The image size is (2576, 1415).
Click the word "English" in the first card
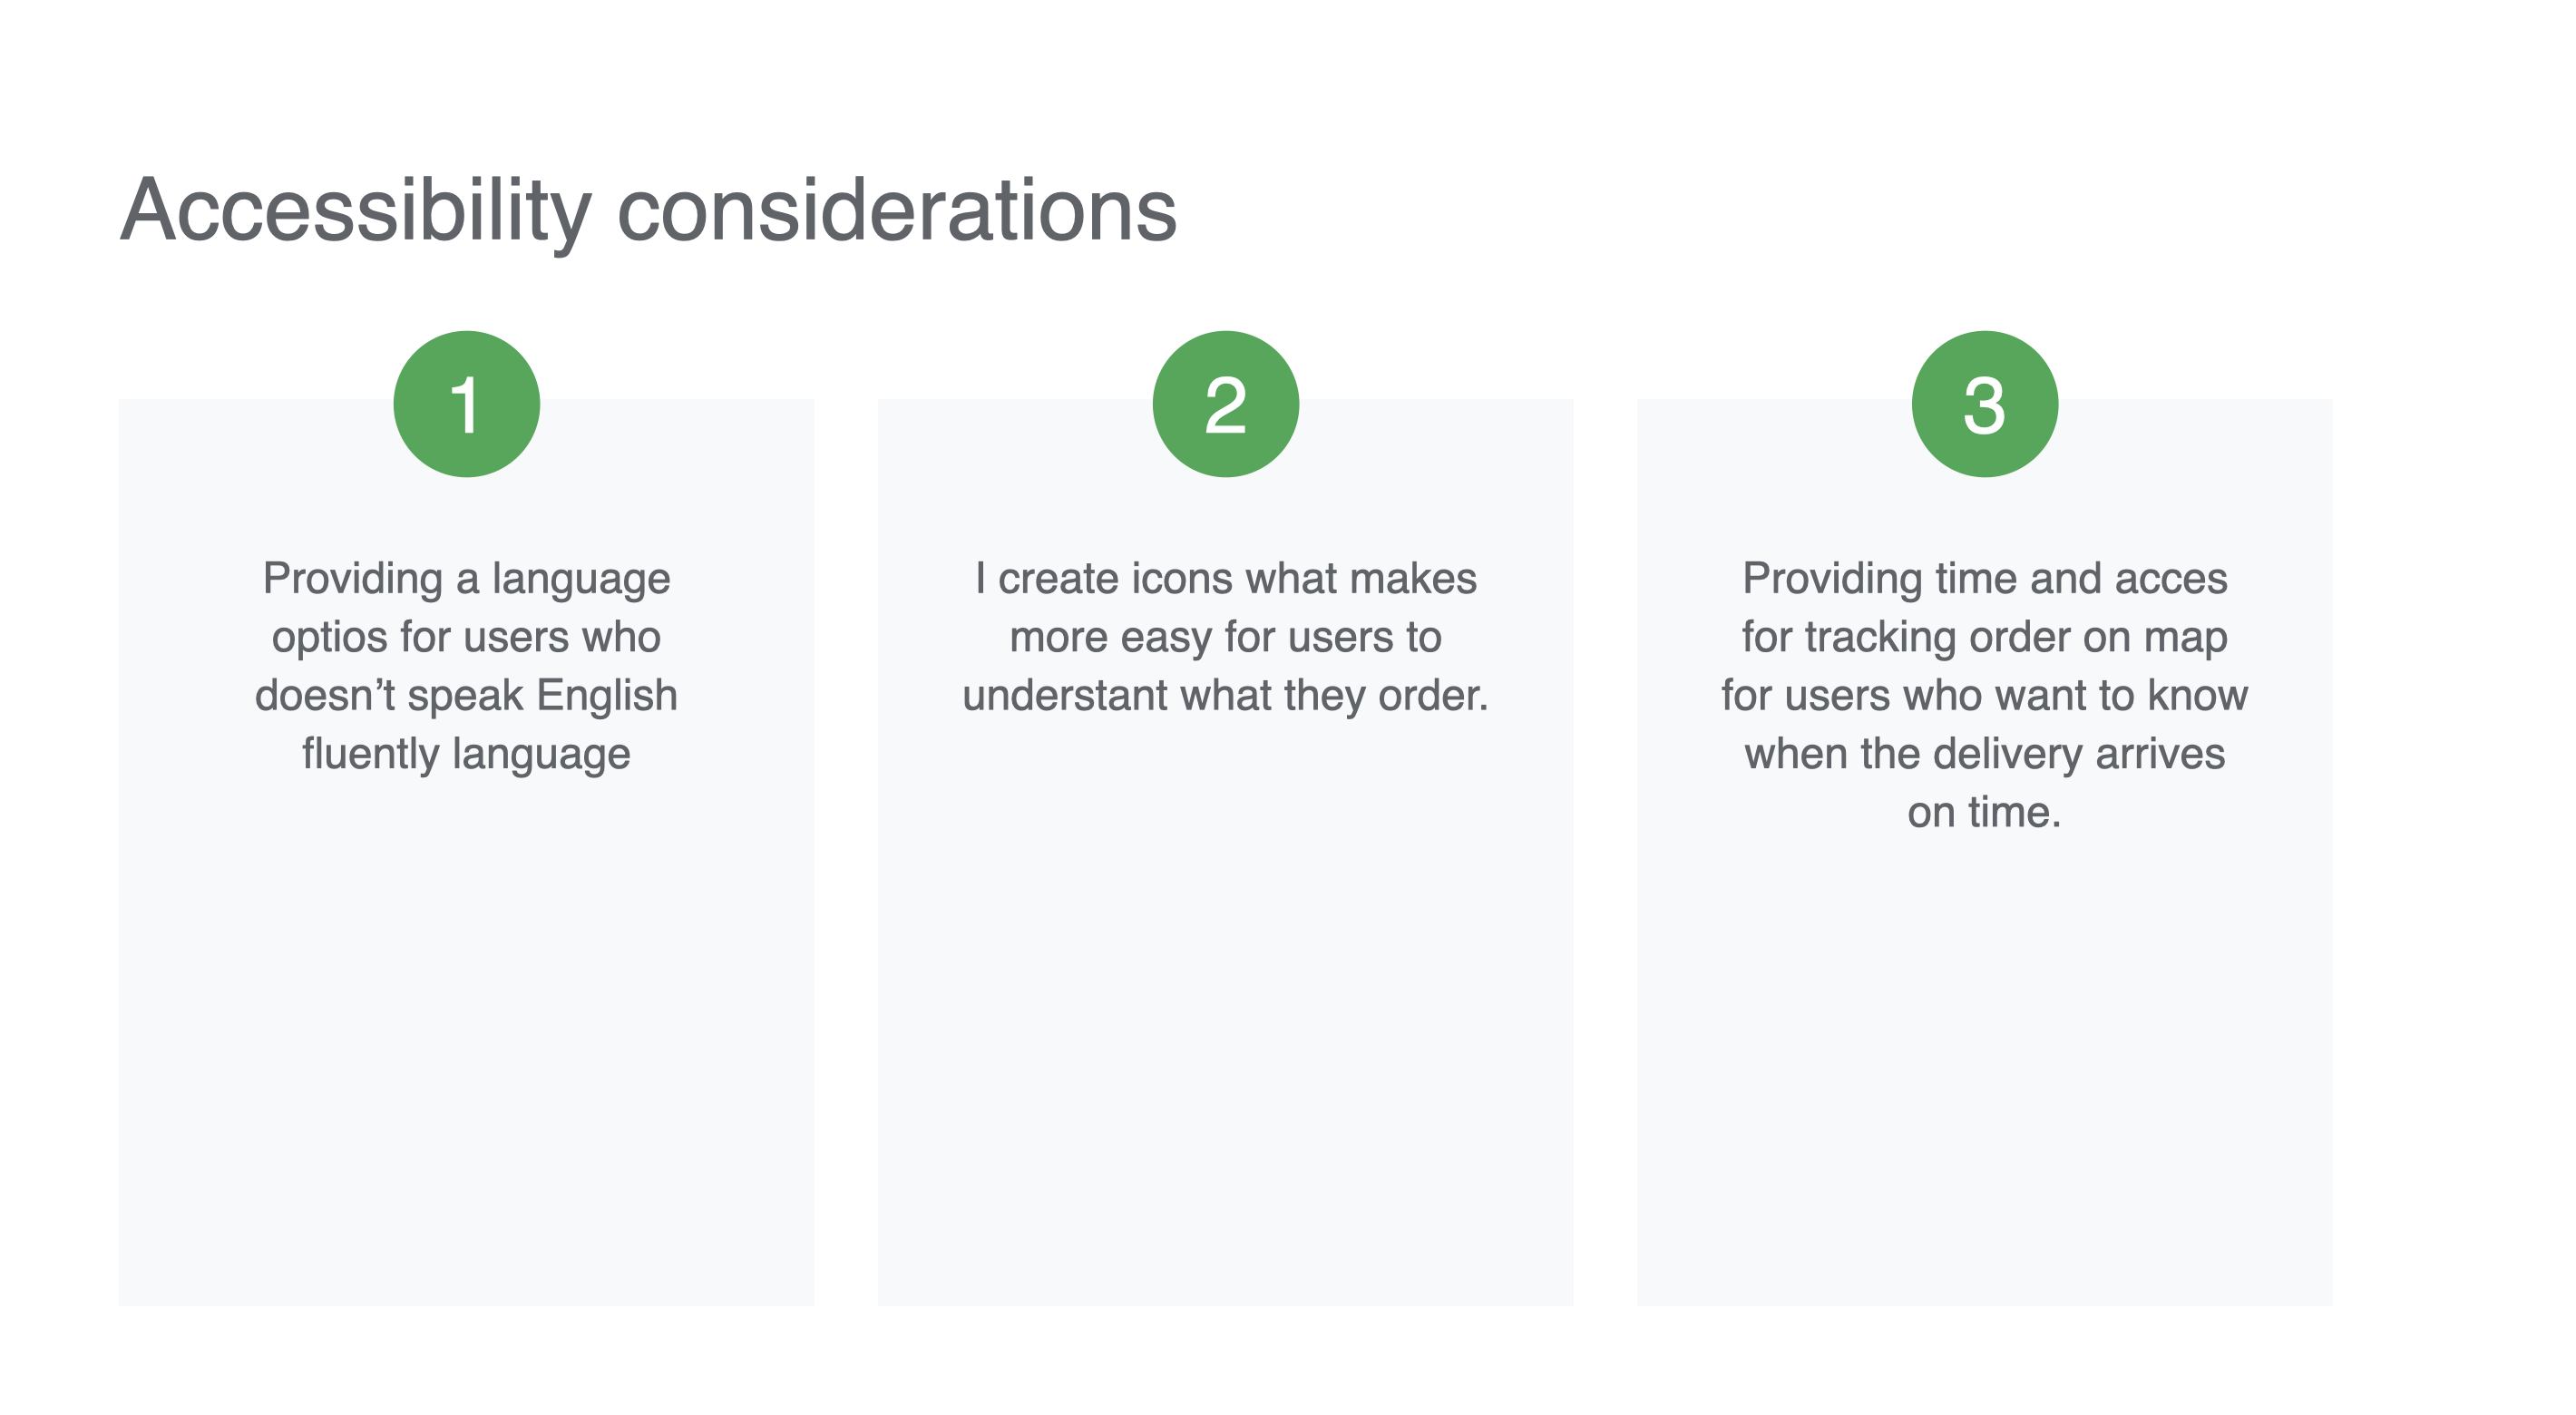pos(607,695)
